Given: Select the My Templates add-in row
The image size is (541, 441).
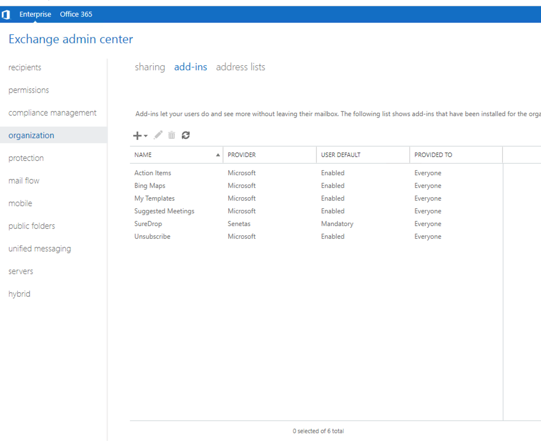Looking at the screenshot, I should pos(316,198).
